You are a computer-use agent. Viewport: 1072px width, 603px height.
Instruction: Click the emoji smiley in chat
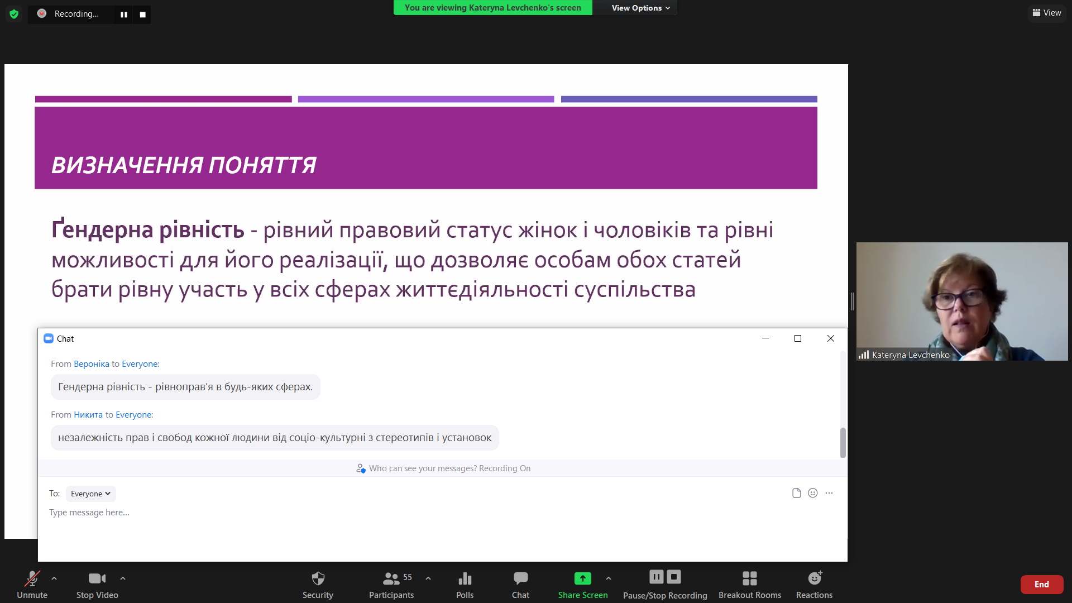[x=813, y=493]
